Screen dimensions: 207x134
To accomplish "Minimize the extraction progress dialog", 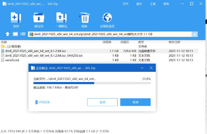I will click(x=142, y=68).
